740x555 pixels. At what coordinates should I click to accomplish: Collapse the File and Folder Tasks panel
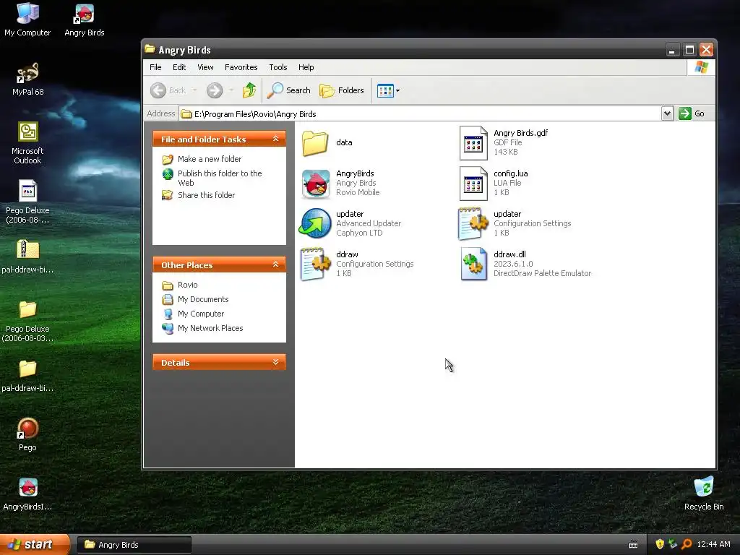275,139
